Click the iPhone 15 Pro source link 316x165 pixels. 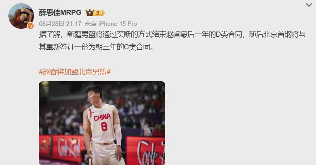pyautogui.click(x=118, y=24)
